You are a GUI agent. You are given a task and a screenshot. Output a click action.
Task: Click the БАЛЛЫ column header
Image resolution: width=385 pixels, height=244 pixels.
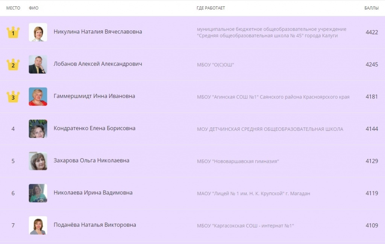point(371,8)
